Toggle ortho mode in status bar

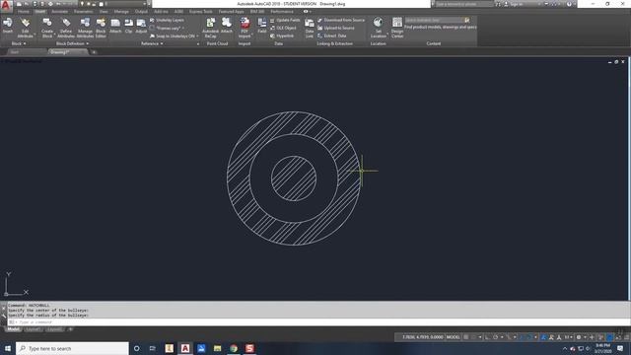coord(487,337)
